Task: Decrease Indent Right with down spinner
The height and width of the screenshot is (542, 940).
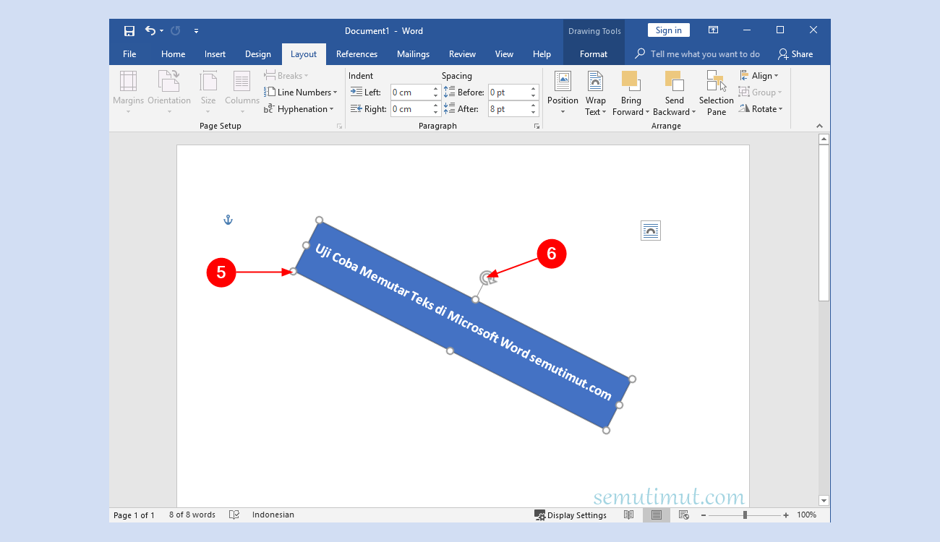Action: click(x=436, y=113)
